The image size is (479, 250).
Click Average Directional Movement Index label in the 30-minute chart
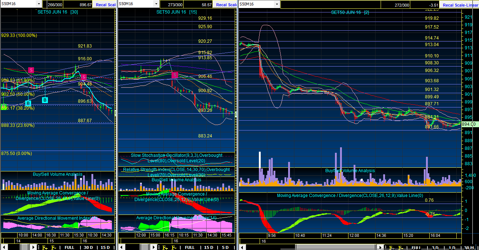tap(57, 218)
